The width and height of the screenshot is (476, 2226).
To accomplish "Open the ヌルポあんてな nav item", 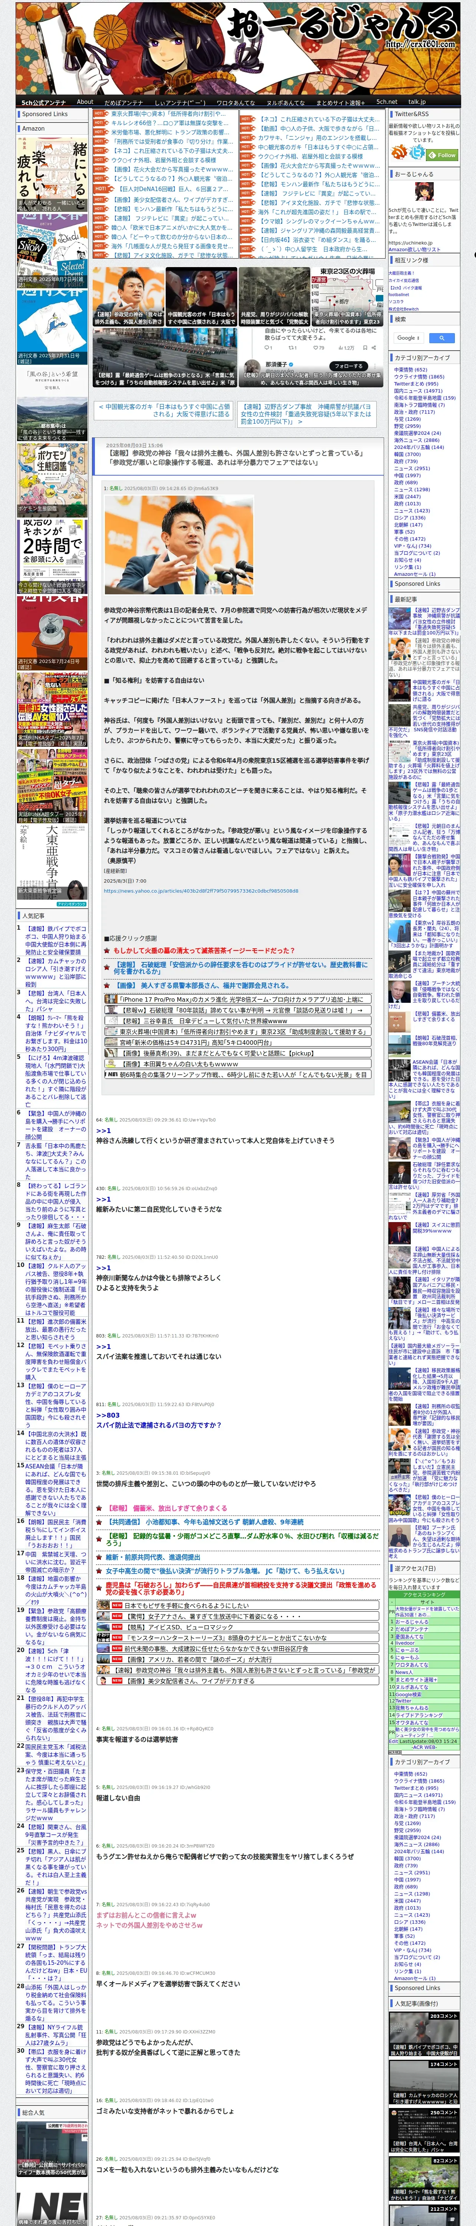I will [285, 102].
